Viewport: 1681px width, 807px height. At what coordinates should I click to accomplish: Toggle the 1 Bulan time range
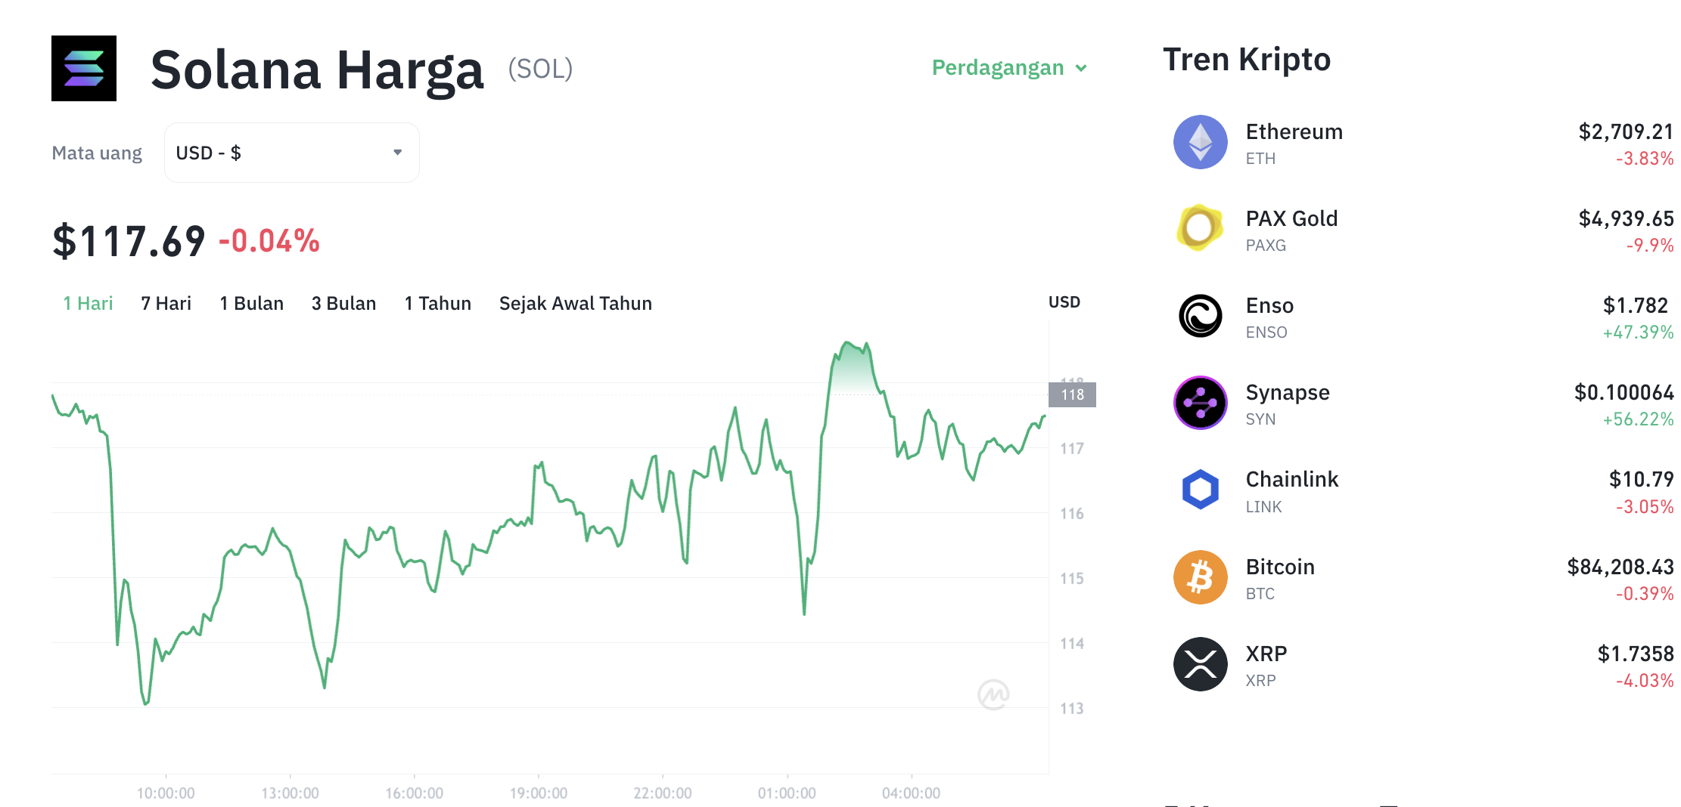[x=251, y=303]
